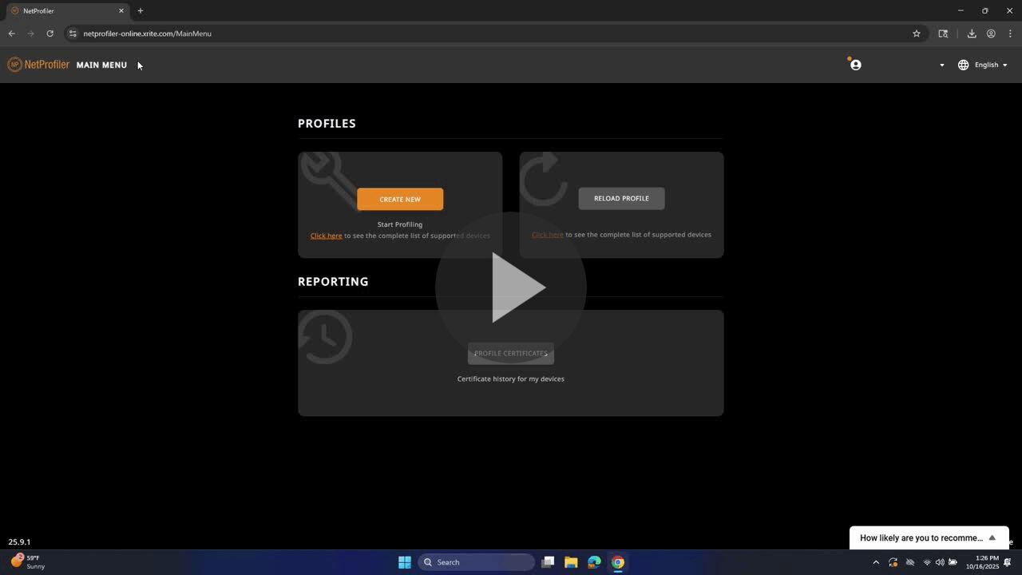This screenshot has height=575, width=1022.
Task: Click the address bar URL field
Action: pos(495,34)
